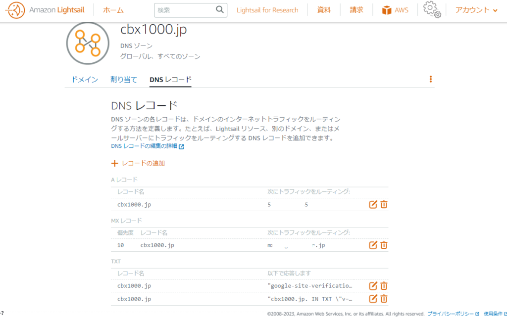Open the 使用条件 link in footer
The height and width of the screenshot is (318, 507).
(493, 314)
